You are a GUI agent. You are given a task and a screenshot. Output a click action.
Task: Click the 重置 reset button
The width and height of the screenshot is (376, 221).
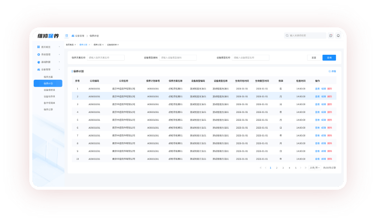[314, 58]
